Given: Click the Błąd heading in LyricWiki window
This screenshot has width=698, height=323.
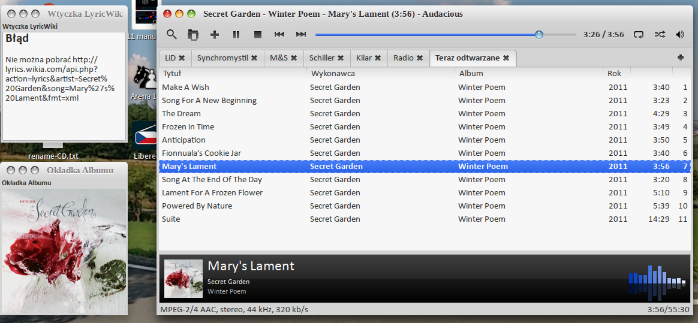Looking at the screenshot, I should pyautogui.click(x=17, y=39).
